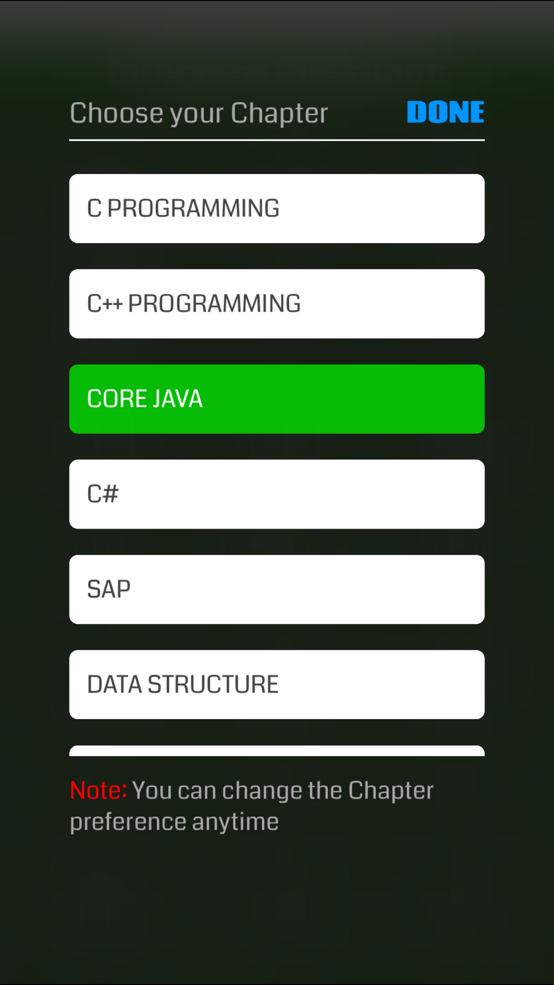Image resolution: width=554 pixels, height=985 pixels.
Task: Pick the C# chapter row
Action: (x=277, y=494)
